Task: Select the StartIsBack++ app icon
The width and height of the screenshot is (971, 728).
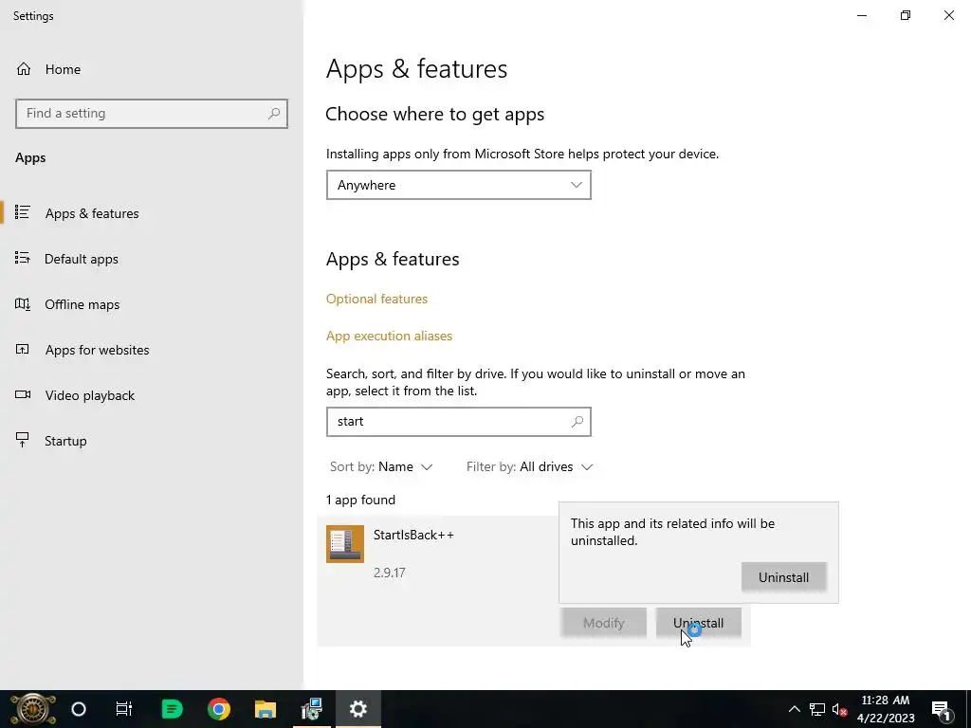Action: (345, 544)
